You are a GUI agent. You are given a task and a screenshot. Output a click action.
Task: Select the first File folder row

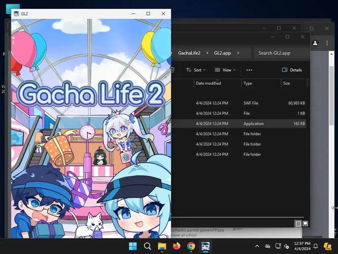239,134
